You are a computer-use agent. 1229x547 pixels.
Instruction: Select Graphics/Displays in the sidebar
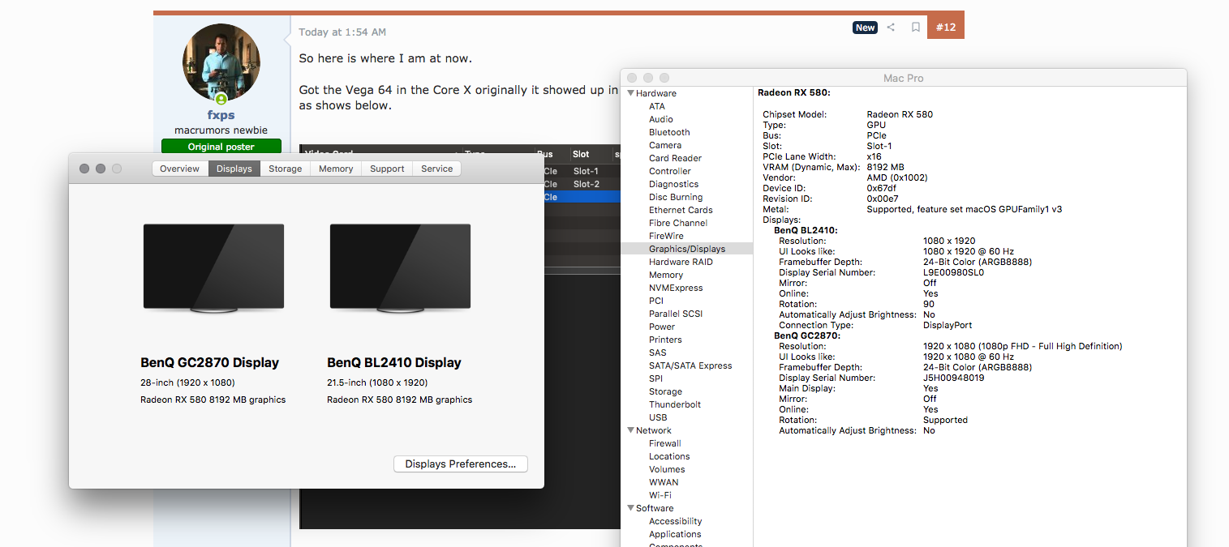687,249
